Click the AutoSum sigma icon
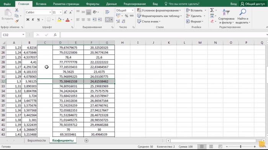 click(212, 10)
